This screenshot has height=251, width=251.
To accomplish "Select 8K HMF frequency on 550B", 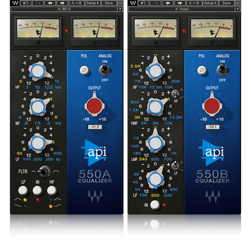I will pos(156,123).
